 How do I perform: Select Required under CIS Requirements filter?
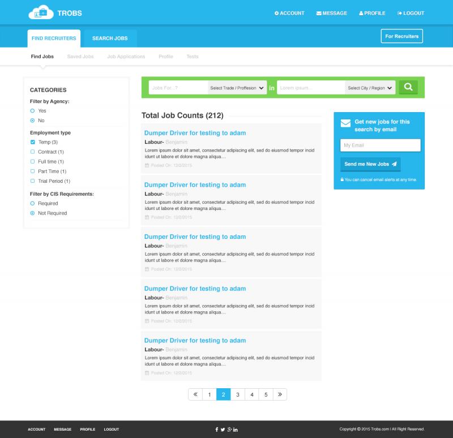click(x=33, y=203)
